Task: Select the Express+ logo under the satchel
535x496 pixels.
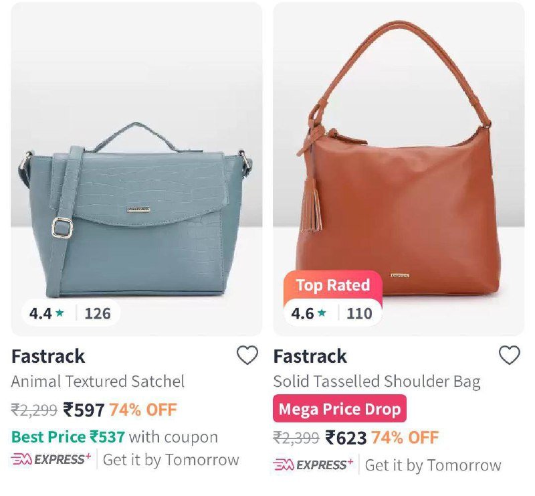Action: tap(51, 459)
